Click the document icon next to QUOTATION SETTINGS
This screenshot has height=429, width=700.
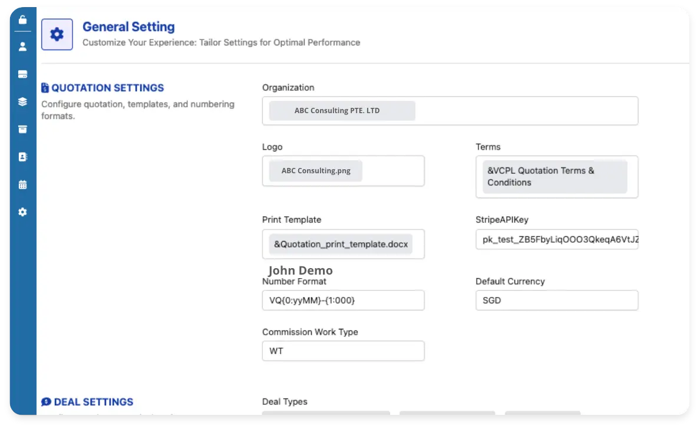pyautogui.click(x=45, y=87)
